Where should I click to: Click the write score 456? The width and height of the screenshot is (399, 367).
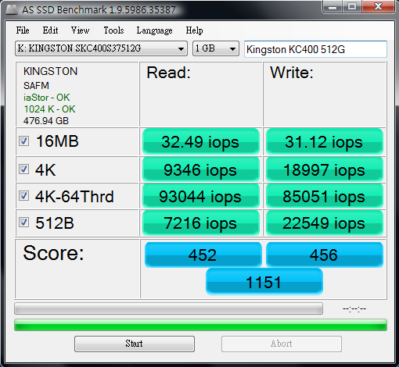pyautogui.click(x=325, y=255)
